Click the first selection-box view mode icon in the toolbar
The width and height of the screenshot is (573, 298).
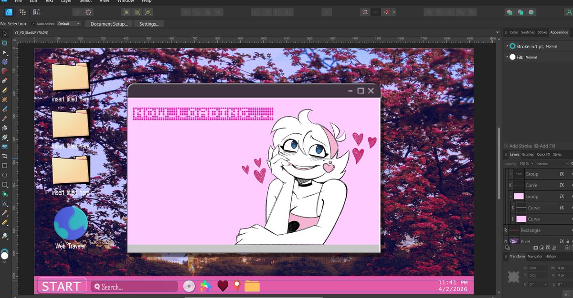click(126, 12)
